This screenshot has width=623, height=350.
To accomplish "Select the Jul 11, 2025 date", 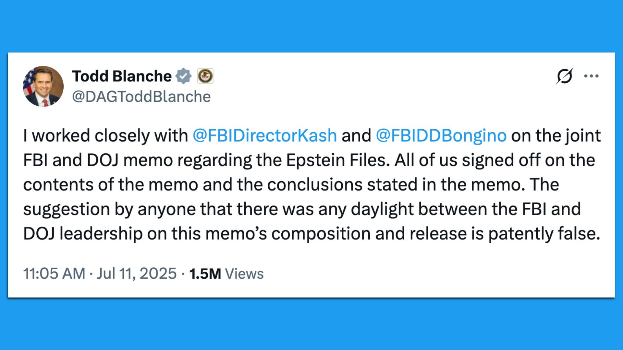I will pos(136,274).
